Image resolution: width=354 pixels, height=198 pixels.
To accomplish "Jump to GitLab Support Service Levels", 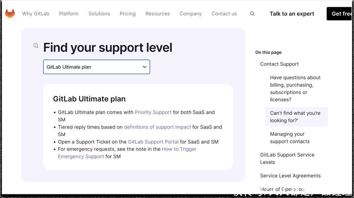I will tap(287, 158).
